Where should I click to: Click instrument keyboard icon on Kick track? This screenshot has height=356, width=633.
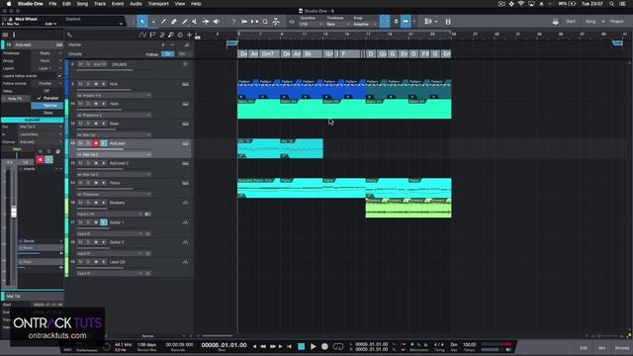tap(185, 84)
